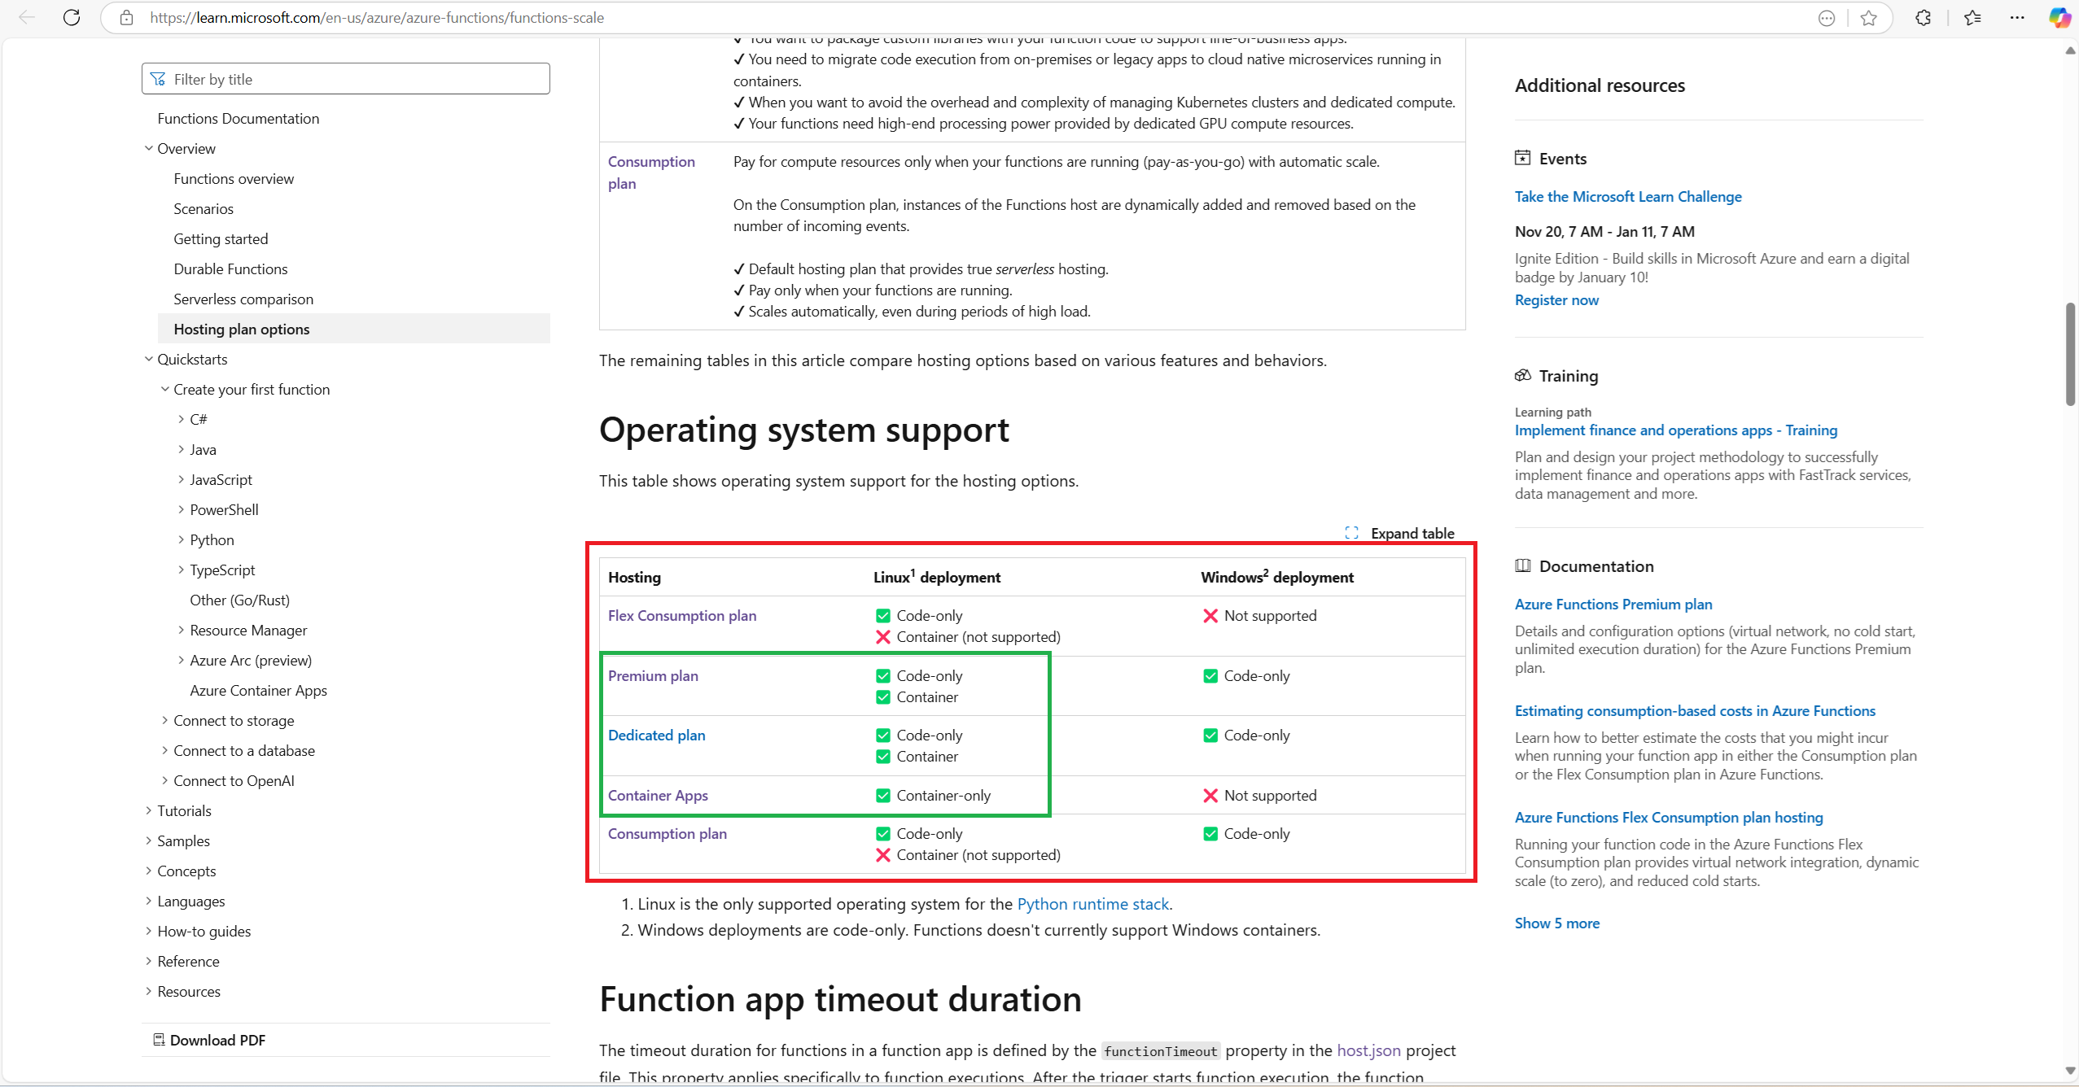Open Implement finance and operations apps training

pos(1676,430)
